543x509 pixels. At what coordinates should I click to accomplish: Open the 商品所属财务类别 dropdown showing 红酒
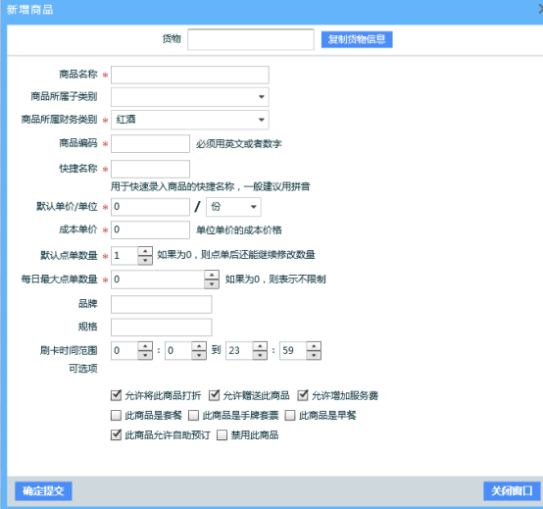(190, 120)
